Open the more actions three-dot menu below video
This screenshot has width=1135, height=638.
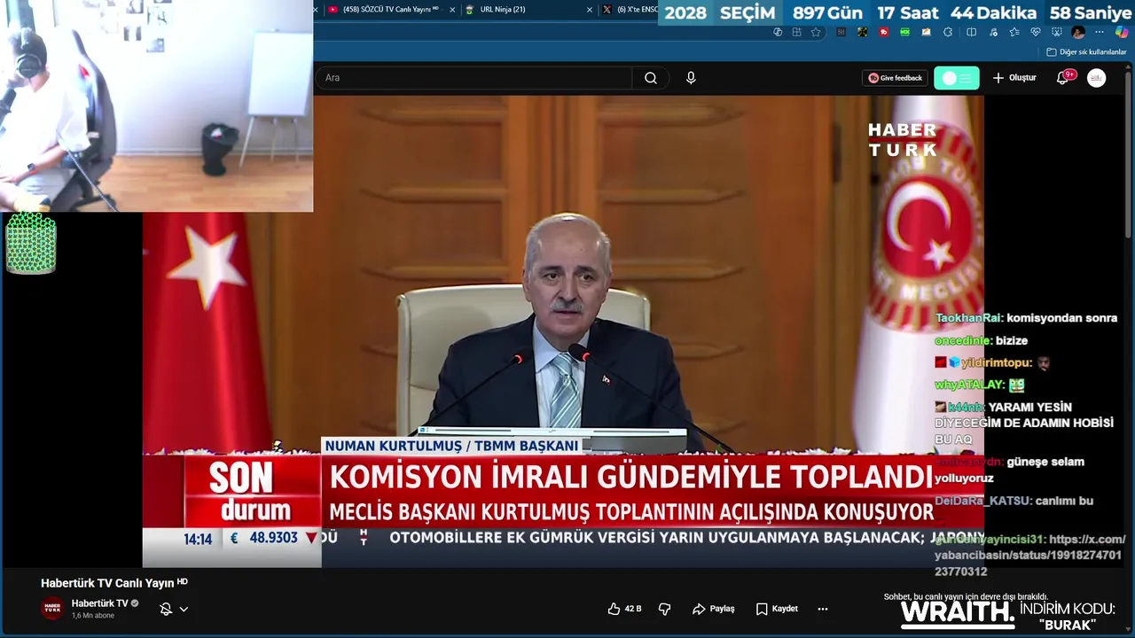tap(823, 609)
